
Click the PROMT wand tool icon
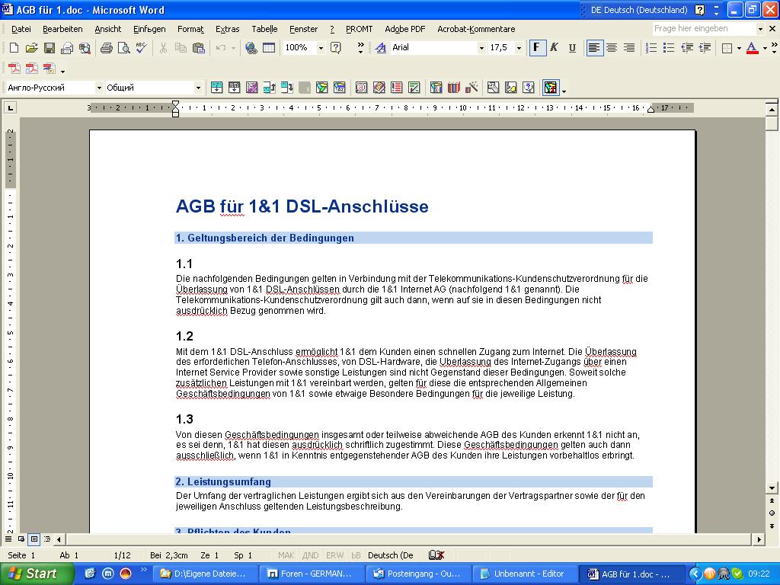(x=472, y=88)
